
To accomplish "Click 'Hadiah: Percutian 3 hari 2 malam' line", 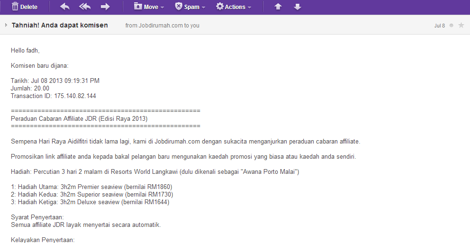I will click(155, 171).
